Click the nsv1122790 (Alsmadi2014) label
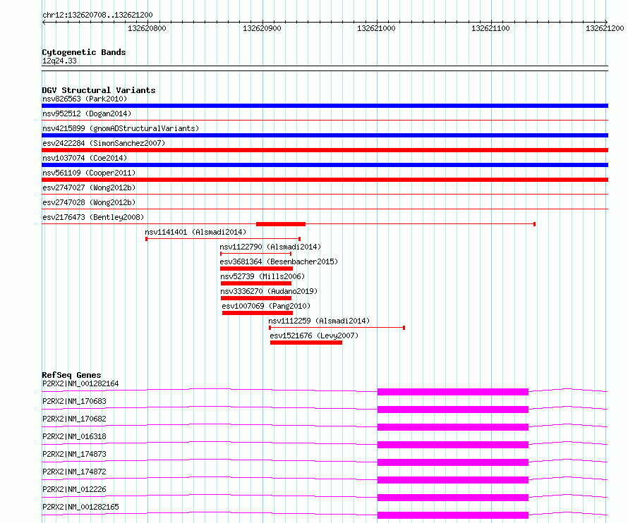This screenshot has width=628, height=523. pos(270,247)
